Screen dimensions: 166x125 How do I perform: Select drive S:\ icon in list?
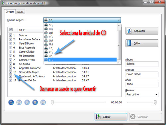coord(46,25)
